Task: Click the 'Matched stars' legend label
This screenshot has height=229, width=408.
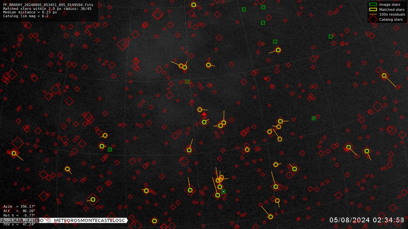Action: click(392, 10)
